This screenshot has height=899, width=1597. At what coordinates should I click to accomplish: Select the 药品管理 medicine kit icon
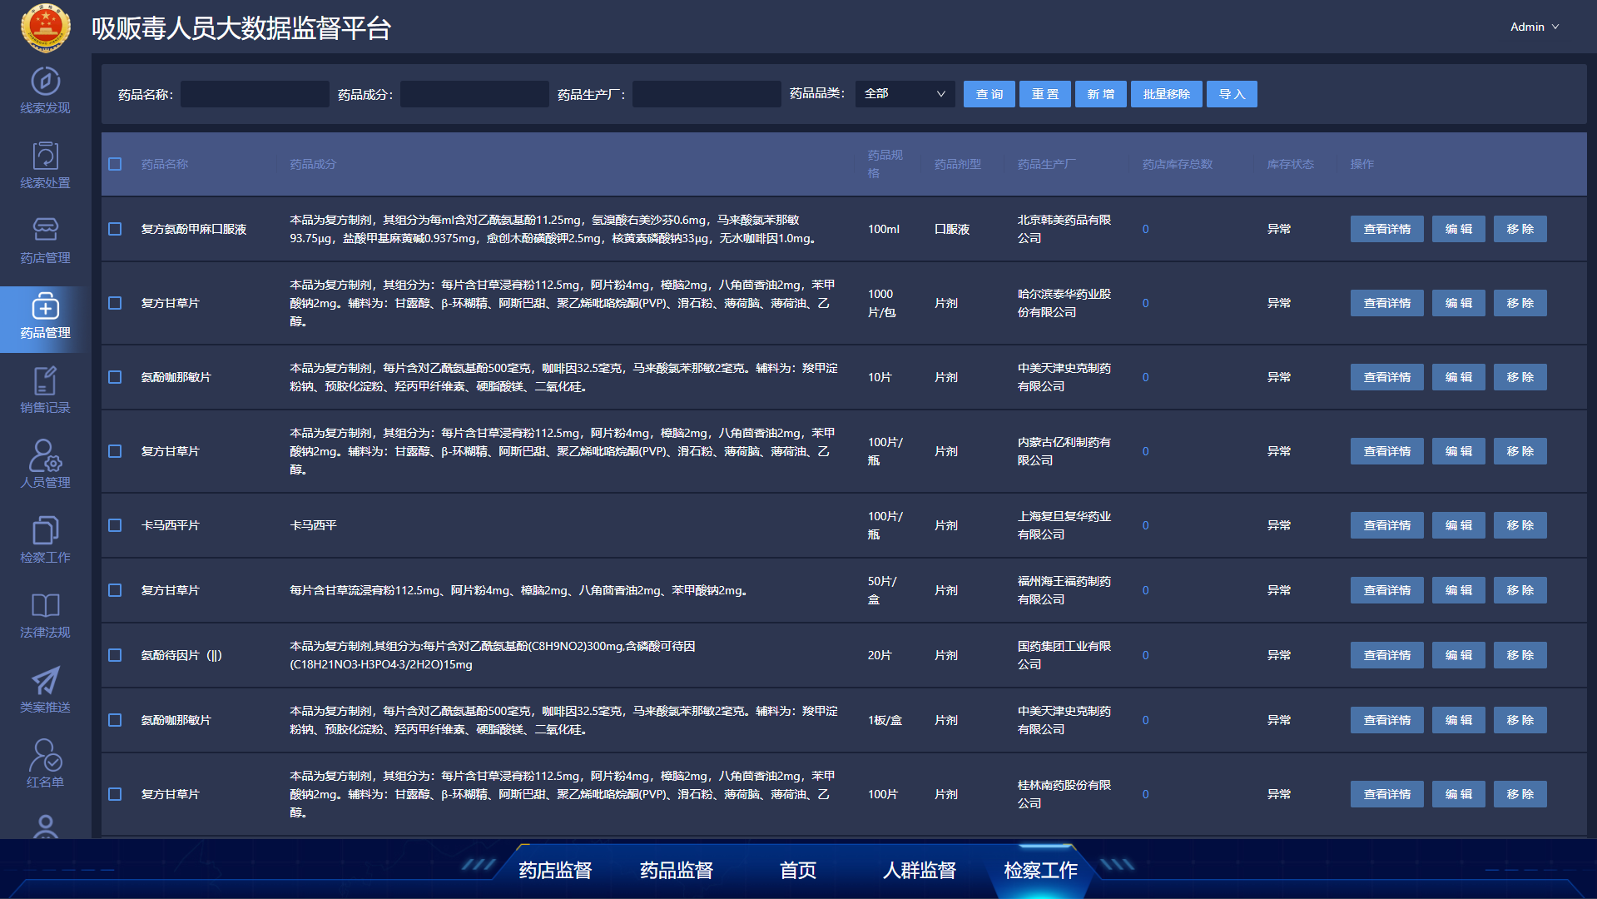[45, 306]
